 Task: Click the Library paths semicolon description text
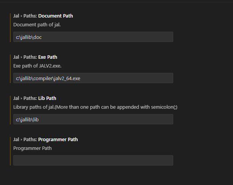click(95, 107)
